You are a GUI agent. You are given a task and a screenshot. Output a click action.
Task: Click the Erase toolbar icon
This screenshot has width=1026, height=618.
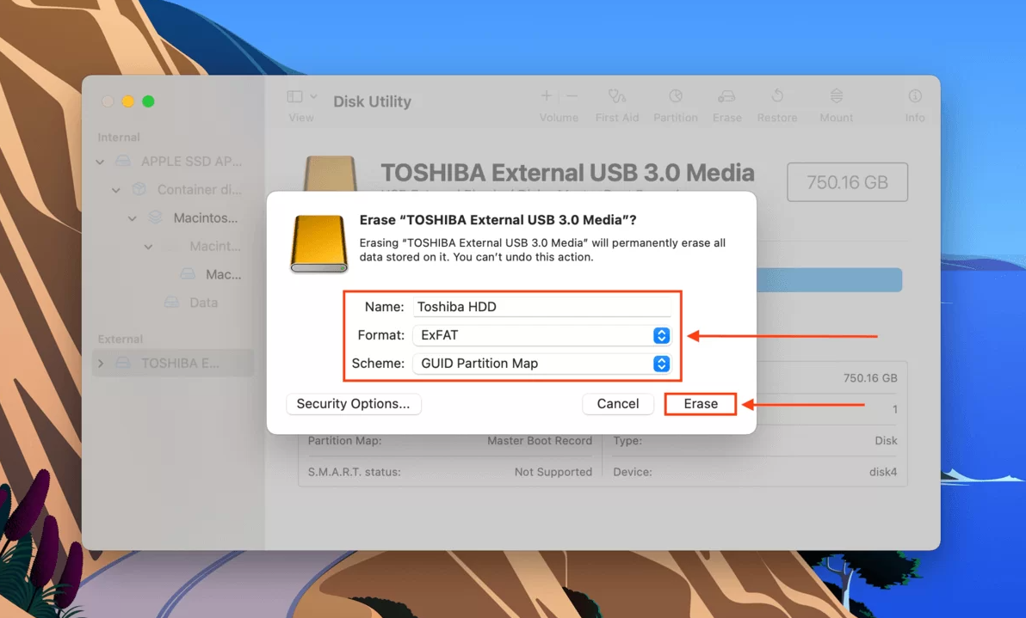pos(726,96)
